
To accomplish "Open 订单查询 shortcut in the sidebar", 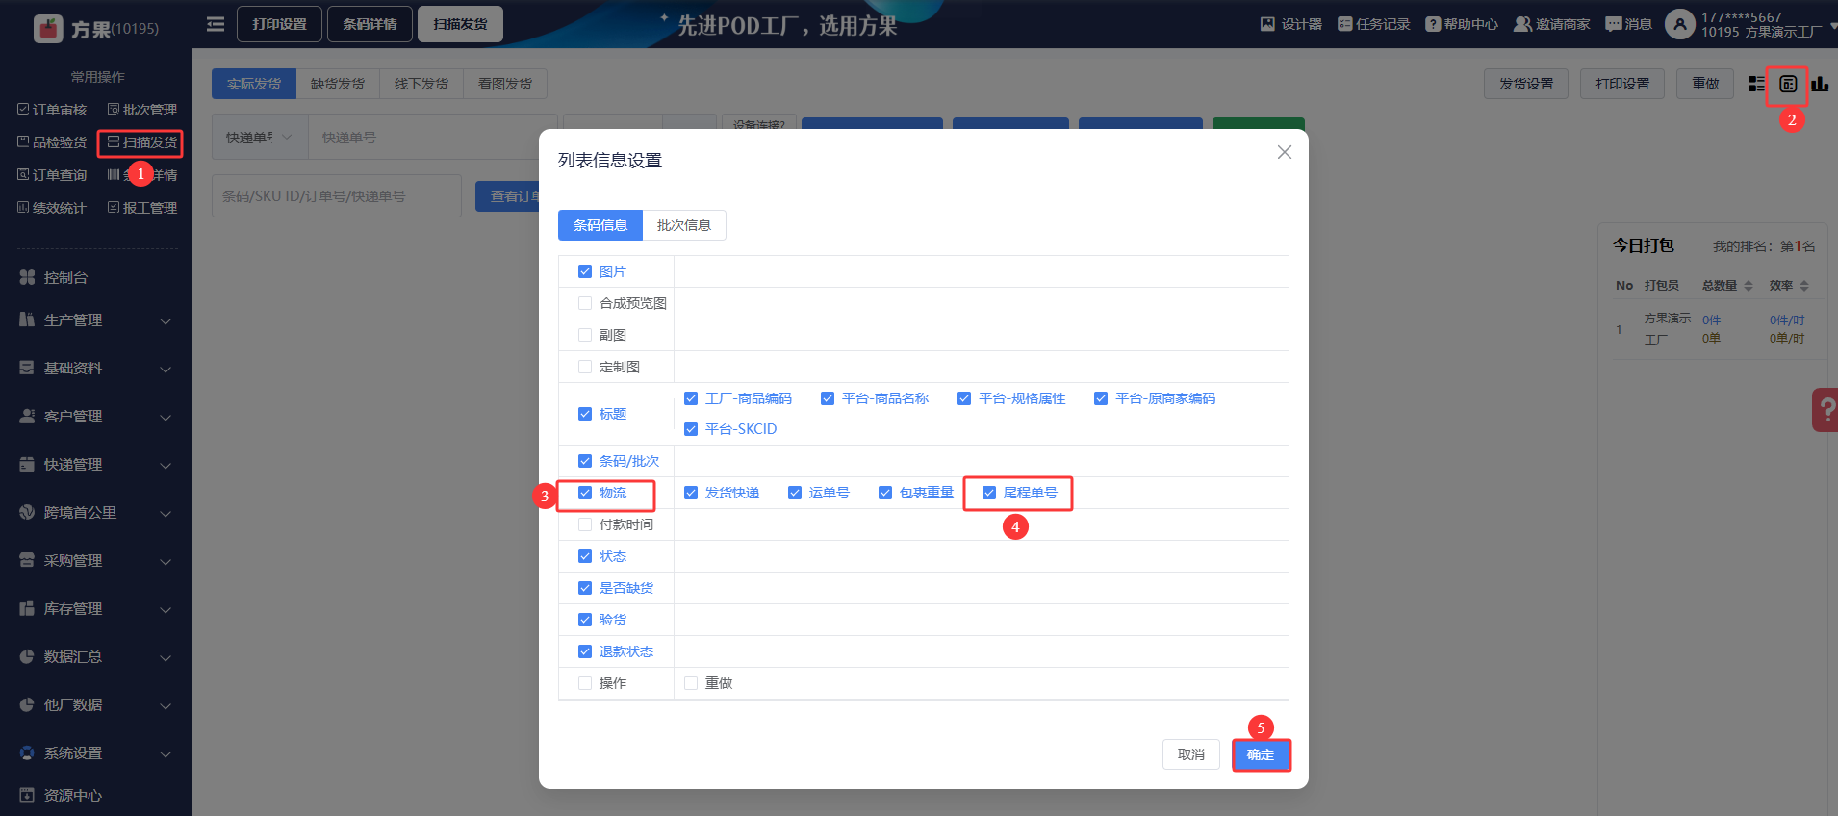I will pyautogui.click(x=52, y=175).
